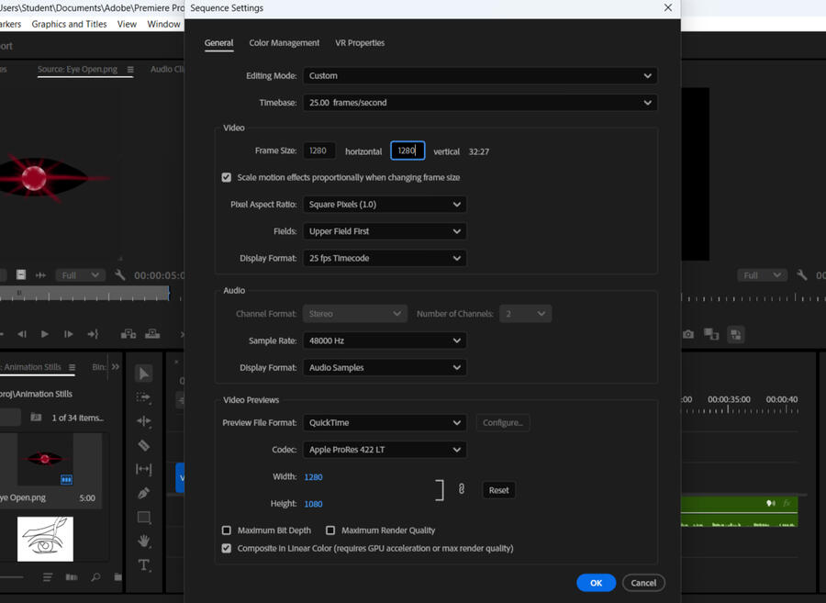Select the Razor tool
Screen dimensions: 826x603
(x=144, y=445)
